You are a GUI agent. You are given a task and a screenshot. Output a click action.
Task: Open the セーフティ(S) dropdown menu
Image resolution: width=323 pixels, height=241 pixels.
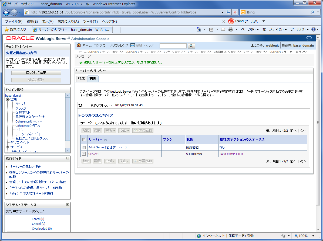point(275,29)
